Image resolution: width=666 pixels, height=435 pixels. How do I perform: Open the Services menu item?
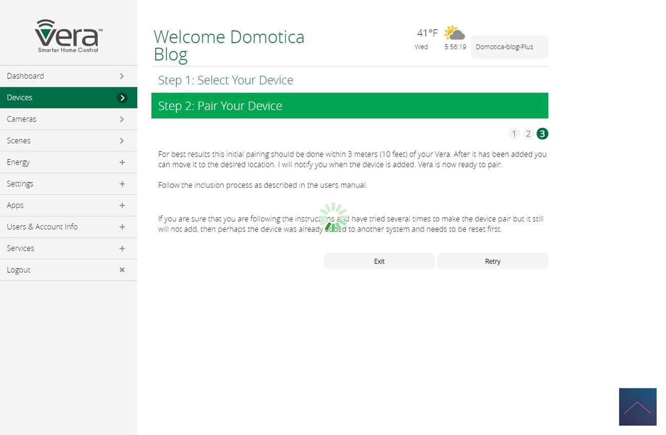tap(20, 248)
